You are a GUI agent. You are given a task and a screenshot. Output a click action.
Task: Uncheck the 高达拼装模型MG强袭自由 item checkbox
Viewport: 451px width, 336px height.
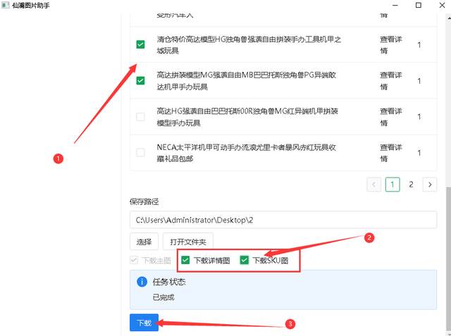(140, 80)
